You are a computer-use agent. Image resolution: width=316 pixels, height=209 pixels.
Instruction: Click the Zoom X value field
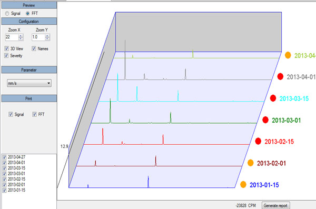point(12,37)
